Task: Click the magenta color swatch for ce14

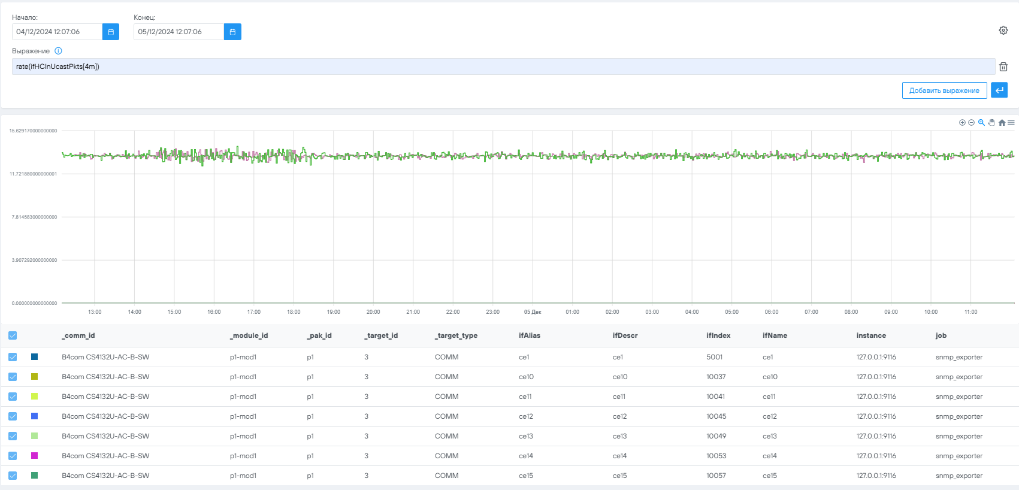Action: (34, 456)
